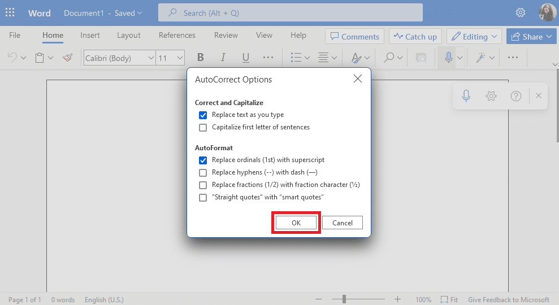Toggle Bold formatting
The height and width of the screenshot is (305, 559).
200,58
